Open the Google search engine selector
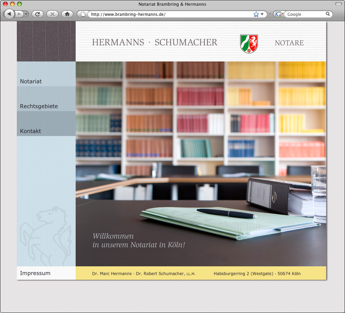 279,14
